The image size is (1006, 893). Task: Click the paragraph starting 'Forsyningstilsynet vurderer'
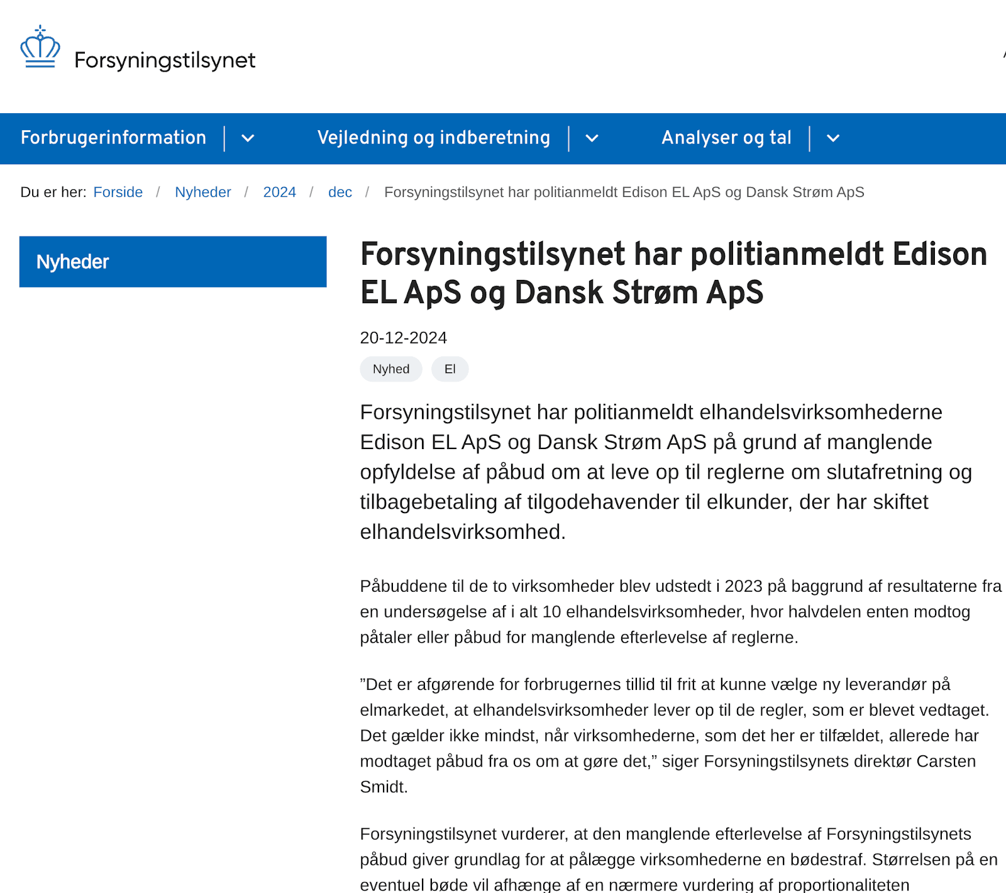pyautogui.click(x=679, y=859)
